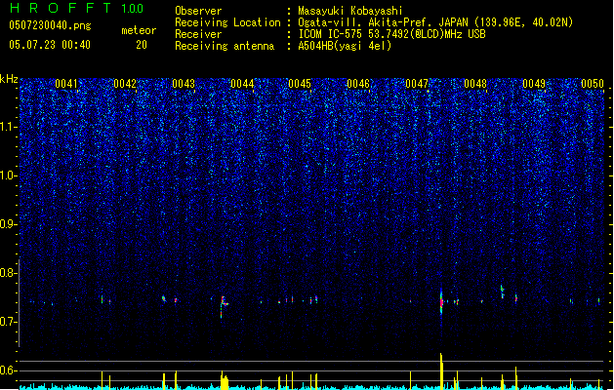Click the 0.9 frequency axis label

[x=9, y=224]
